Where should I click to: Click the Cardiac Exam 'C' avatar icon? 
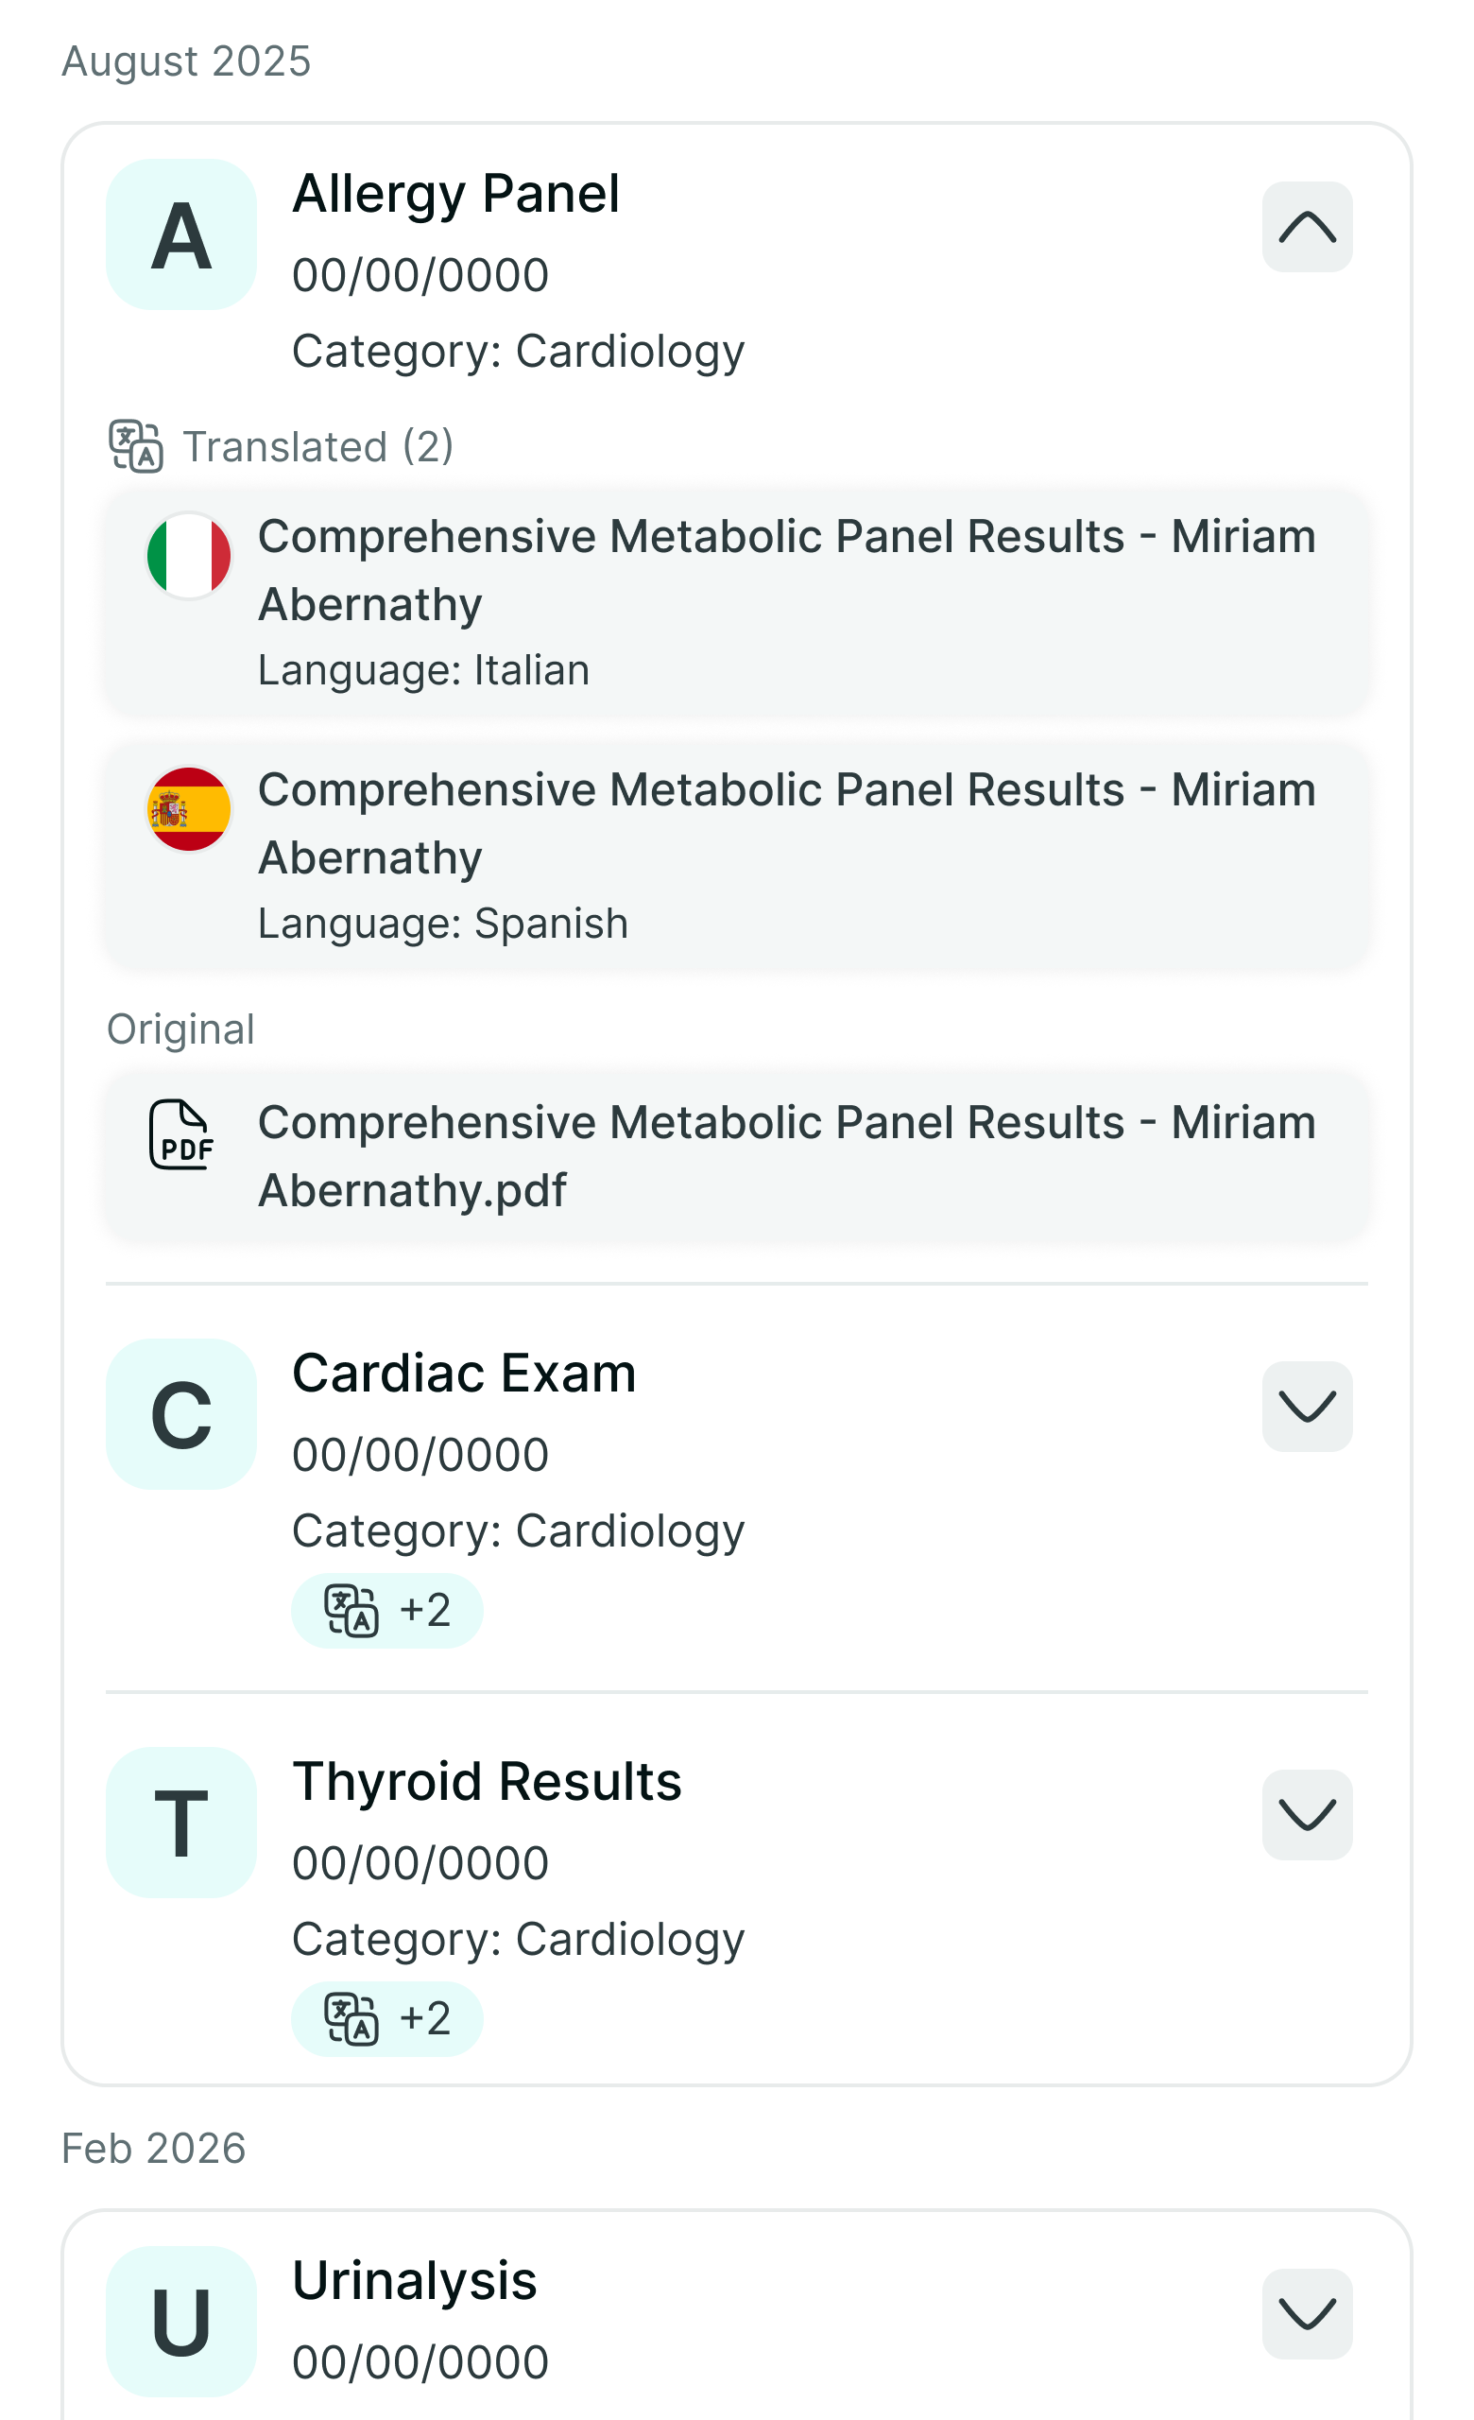tap(181, 1413)
